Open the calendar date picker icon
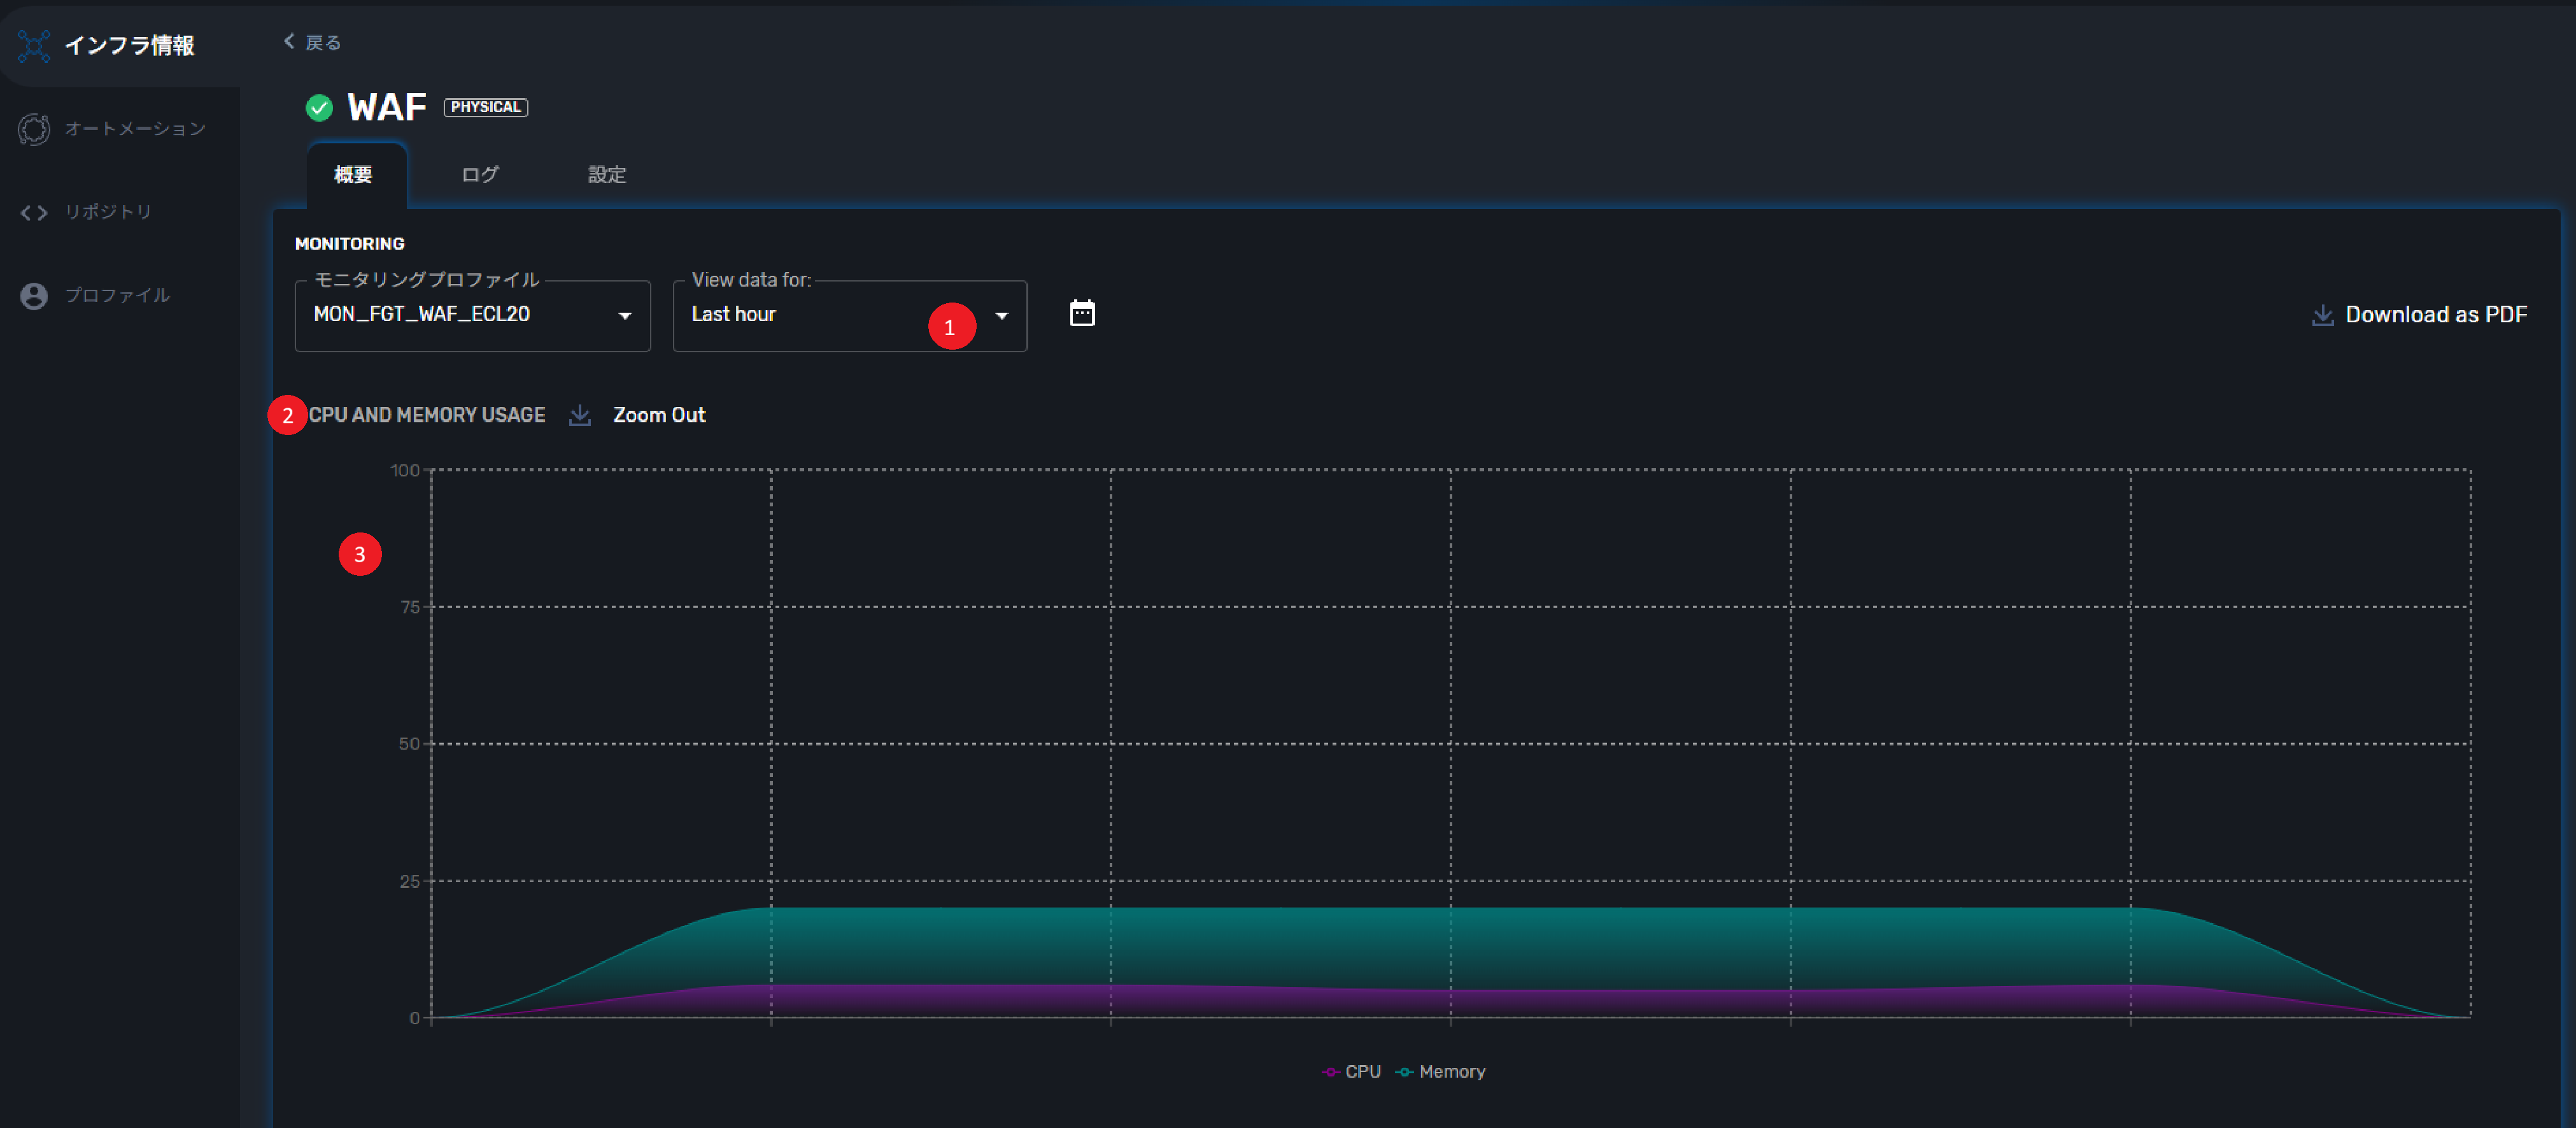 1082,314
